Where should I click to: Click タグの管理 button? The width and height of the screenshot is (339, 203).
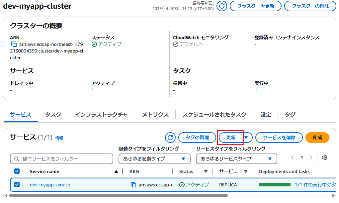click(197, 138)
